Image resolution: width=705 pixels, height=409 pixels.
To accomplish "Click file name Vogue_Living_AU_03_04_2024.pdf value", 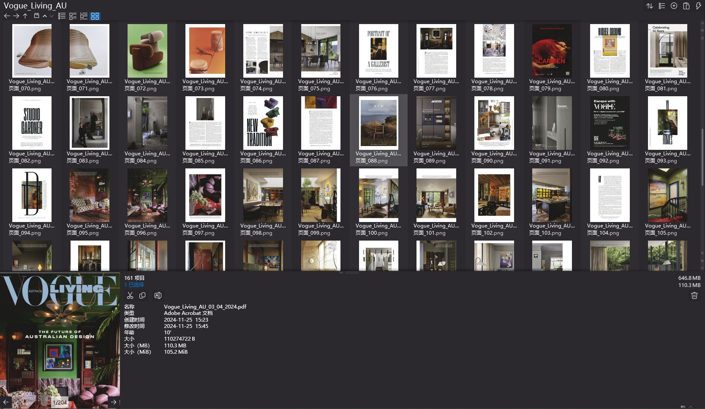I will (x=205, y=307).
